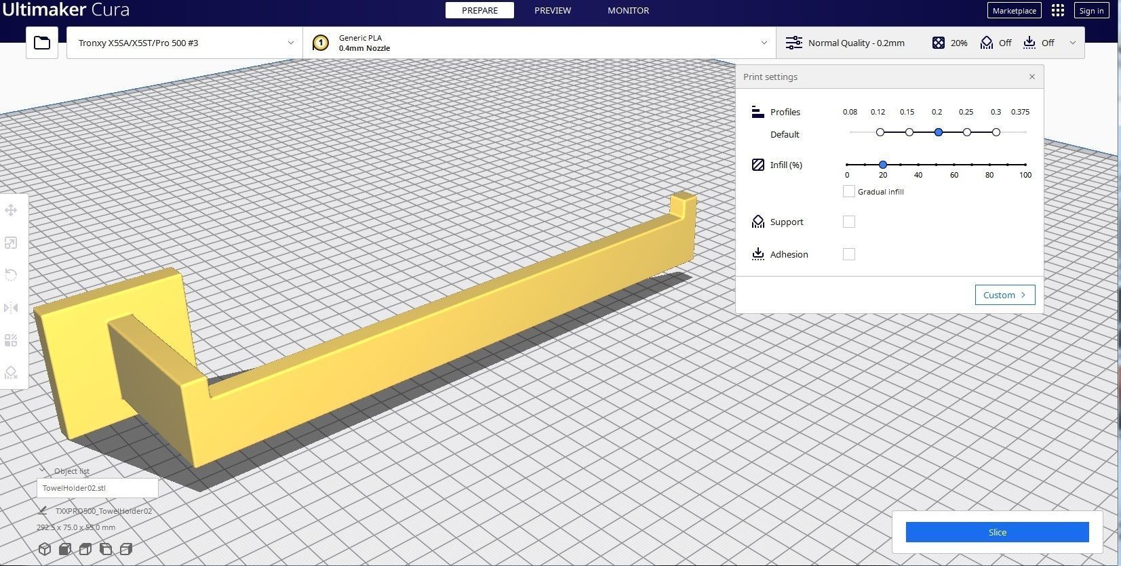Click the Normal Quality - 0.2mm label
1121x566 pixels.
(856, 43)
